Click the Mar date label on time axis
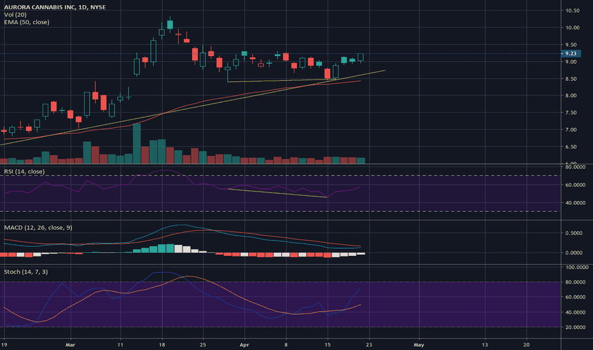This screenshot has height=350, width=593. pyautogui.click(x=71, y=345)
